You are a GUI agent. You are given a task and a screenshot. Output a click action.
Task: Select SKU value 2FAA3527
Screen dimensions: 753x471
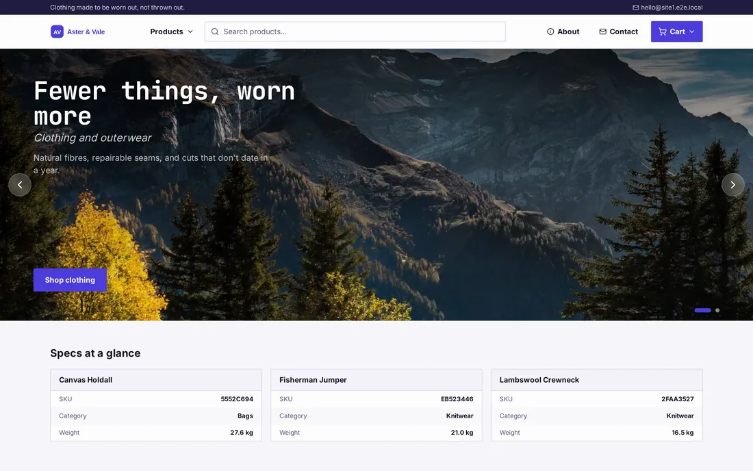pyautogui.click(x=678, y=399)
